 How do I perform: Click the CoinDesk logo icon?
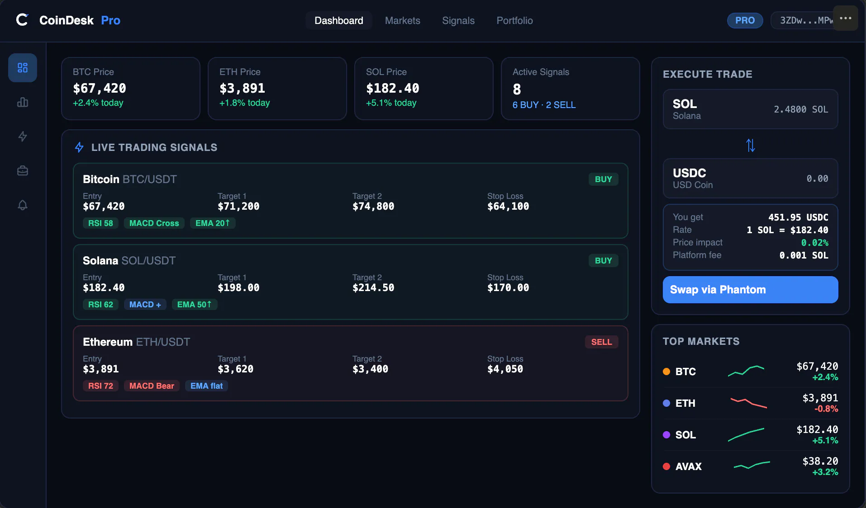pos(22,20)
